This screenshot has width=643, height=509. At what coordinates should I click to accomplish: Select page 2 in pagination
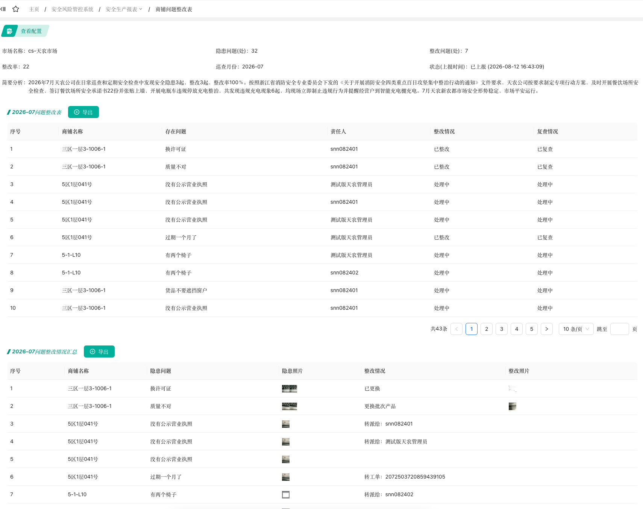coord(487,329)
